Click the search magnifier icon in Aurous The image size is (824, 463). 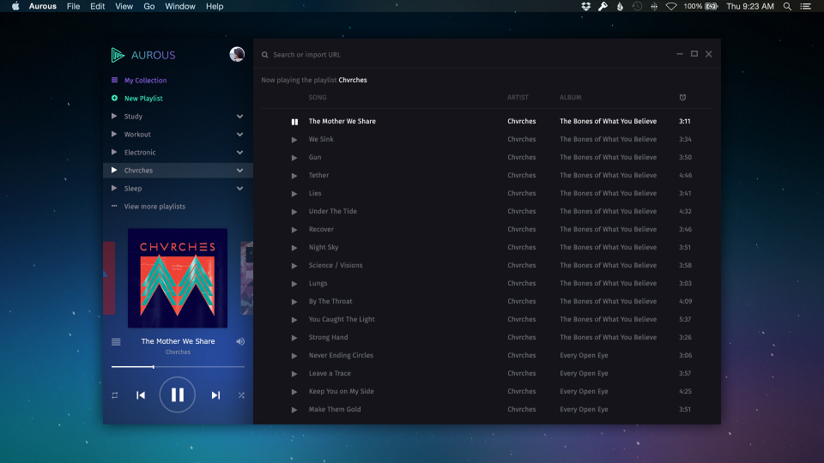pyautogui.click(x=265, y=55)
